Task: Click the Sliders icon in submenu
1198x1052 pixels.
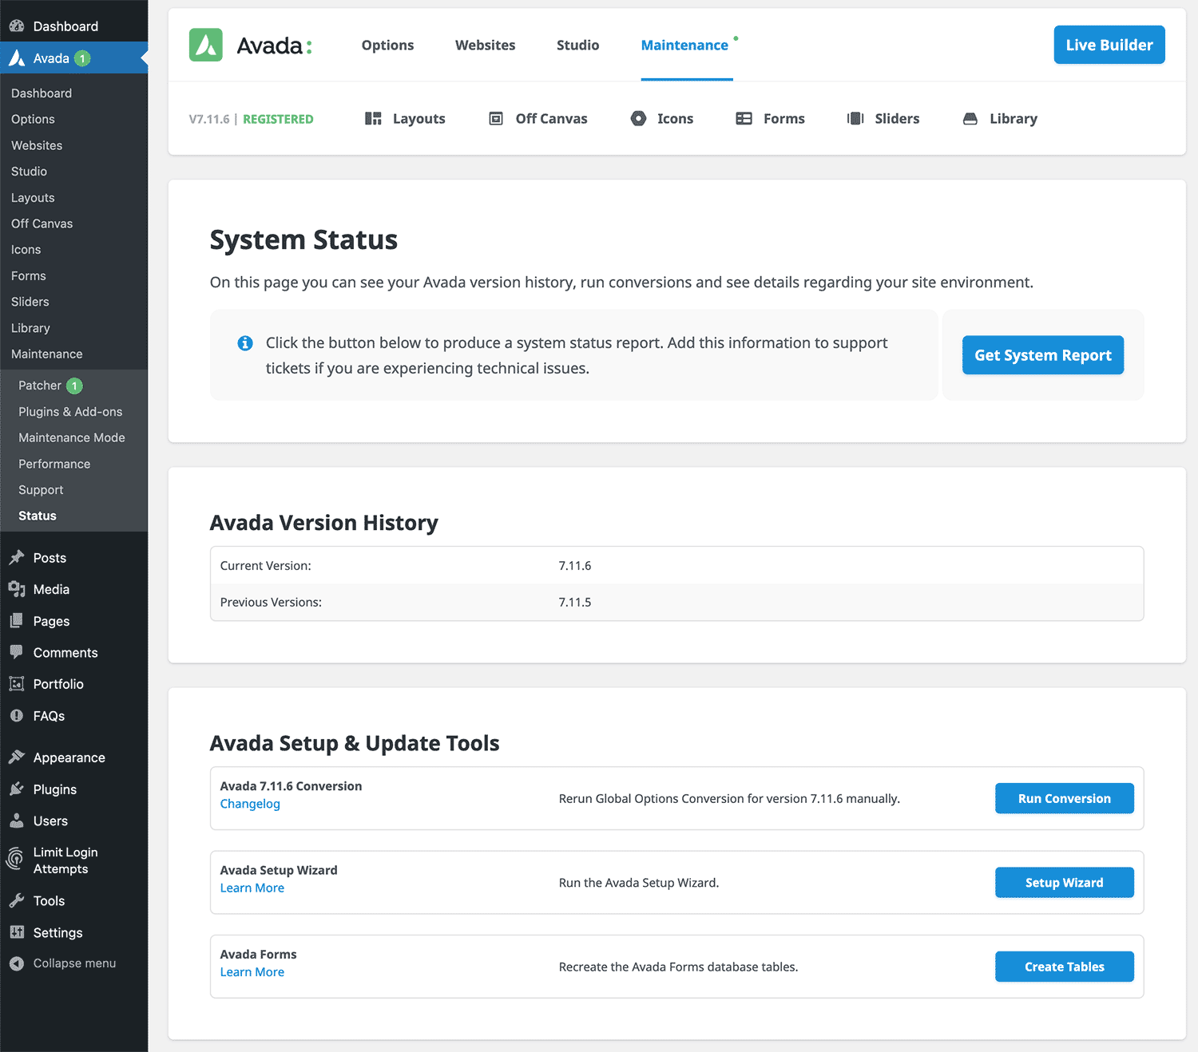Action: (x=855, y=118)
